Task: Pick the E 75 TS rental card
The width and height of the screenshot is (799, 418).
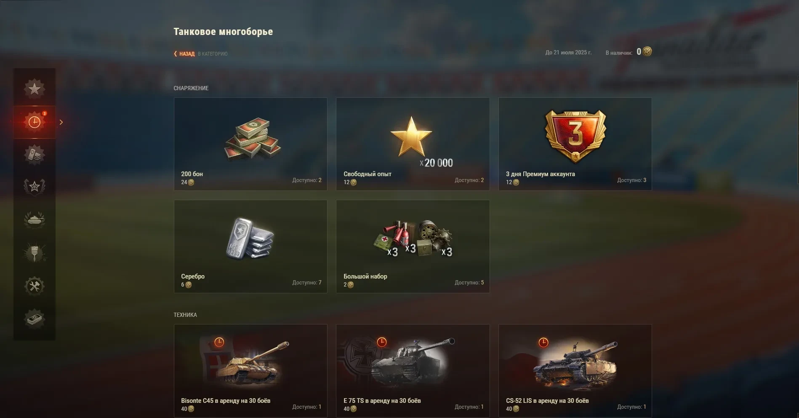Action: coord(413,371)
